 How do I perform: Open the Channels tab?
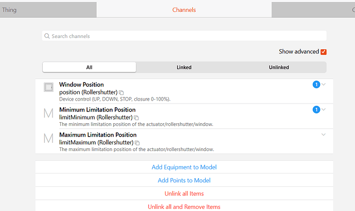coord(184,10)
